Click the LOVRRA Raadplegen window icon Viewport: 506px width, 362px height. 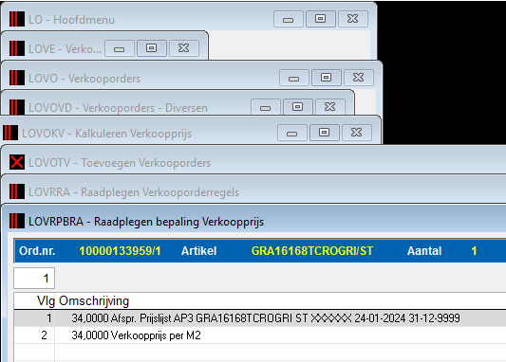[x=17, y=191]
